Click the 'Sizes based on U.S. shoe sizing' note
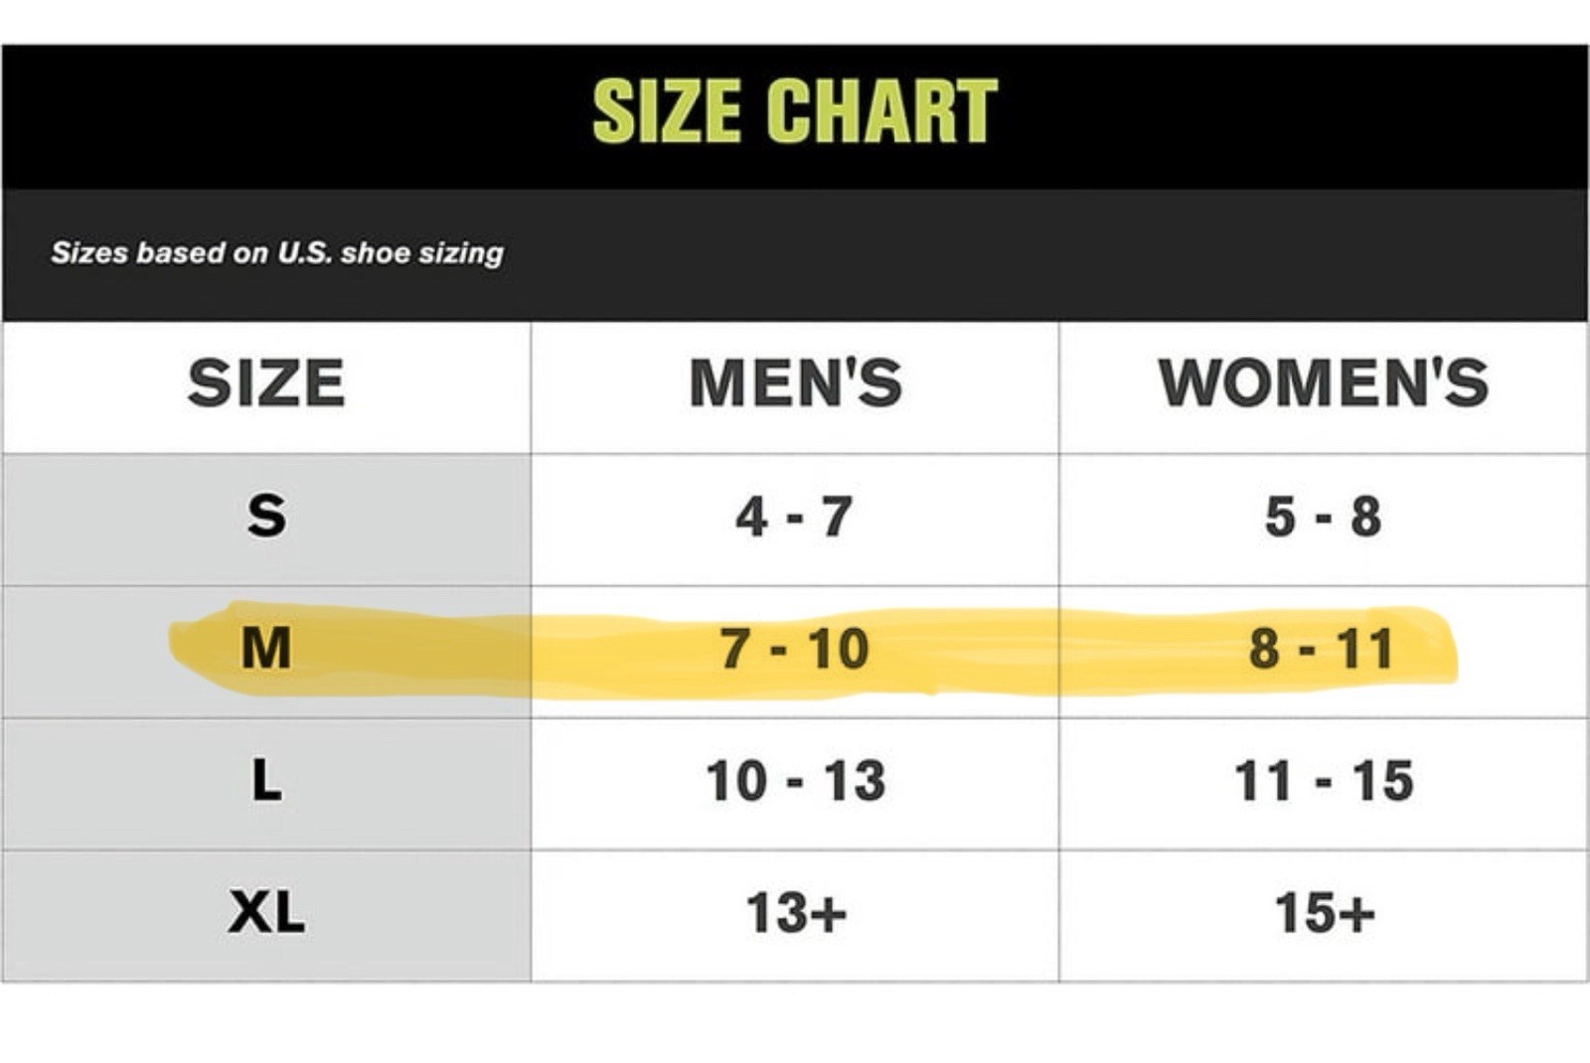This screenshot has height=1063, width=1590. pyautogui.click(x=277, y=253)
